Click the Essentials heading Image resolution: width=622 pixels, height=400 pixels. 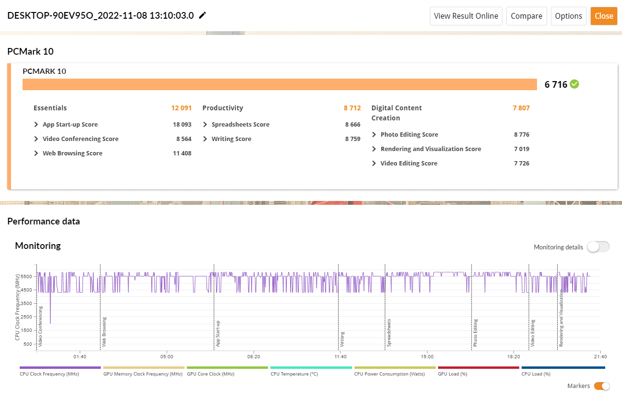pos(50,108)
